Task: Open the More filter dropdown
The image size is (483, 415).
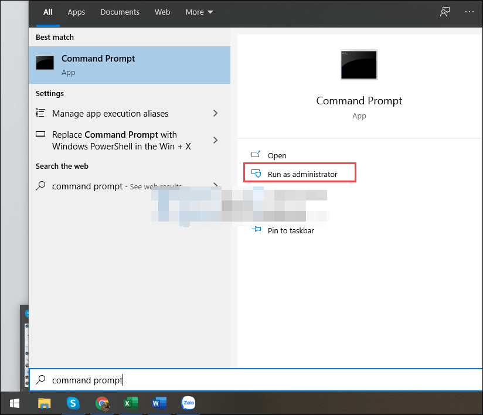Action: 199,12
